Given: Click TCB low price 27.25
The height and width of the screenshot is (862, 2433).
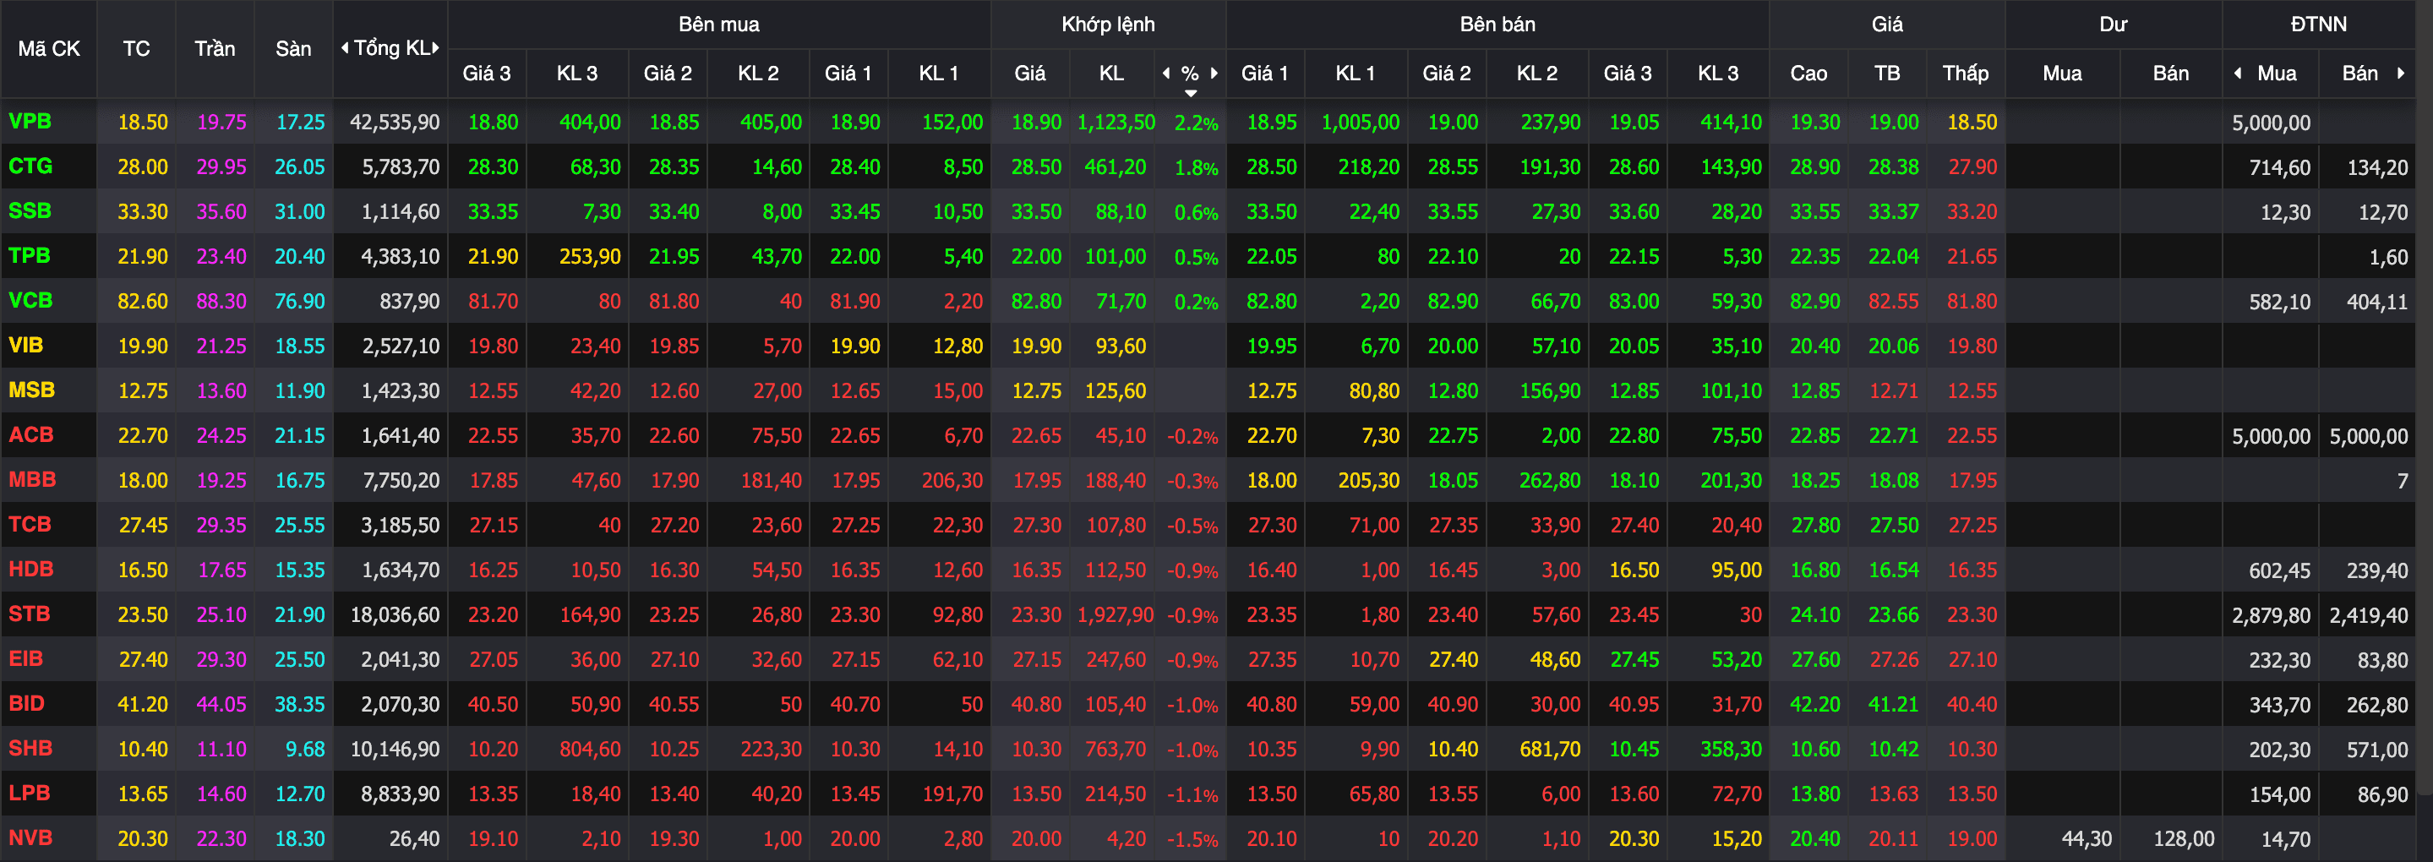Looking at the screenshot, I should point(1972,526).
